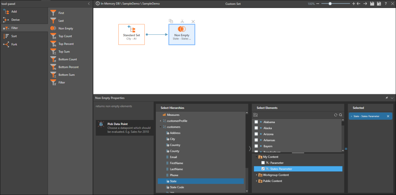Screen dimensions: 396x195
Task: Pick the Bottom Percent filter
Action: click(x=65, y=67)
